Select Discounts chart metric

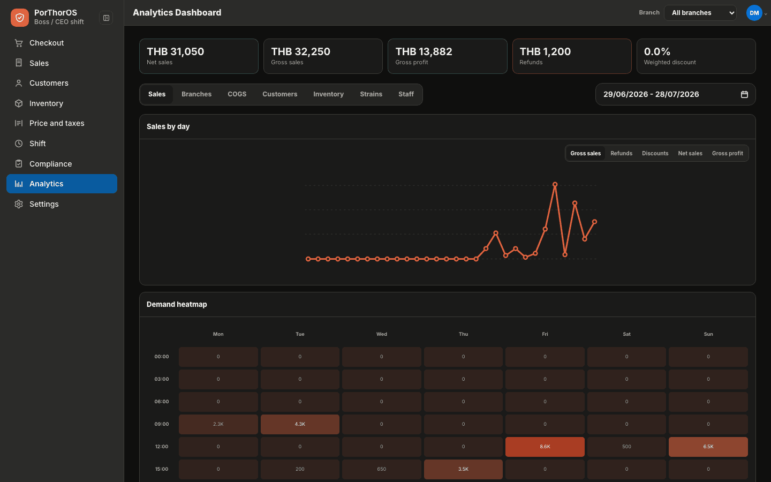tap(655, 153)
